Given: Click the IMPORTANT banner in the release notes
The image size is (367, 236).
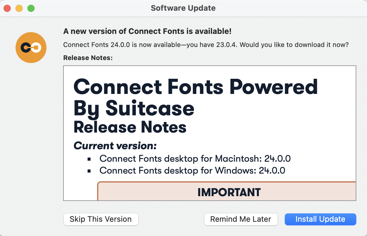Looking at the screenshot, I should 229,192.
